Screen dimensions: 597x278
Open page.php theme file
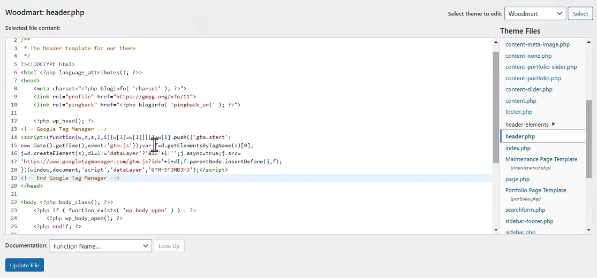517,179
